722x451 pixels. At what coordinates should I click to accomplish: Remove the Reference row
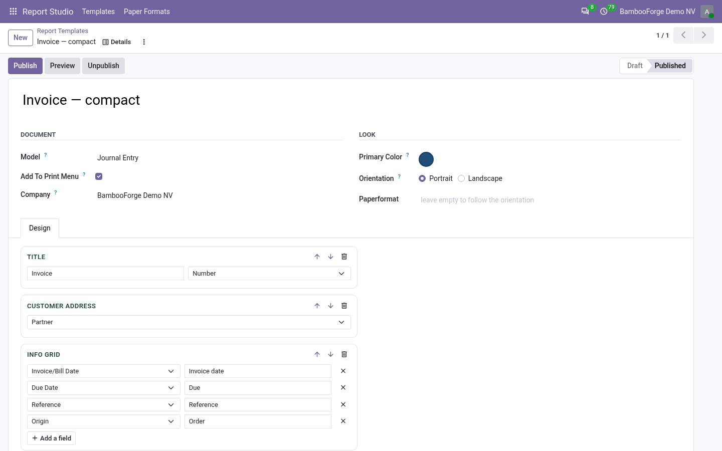point(343,404)
